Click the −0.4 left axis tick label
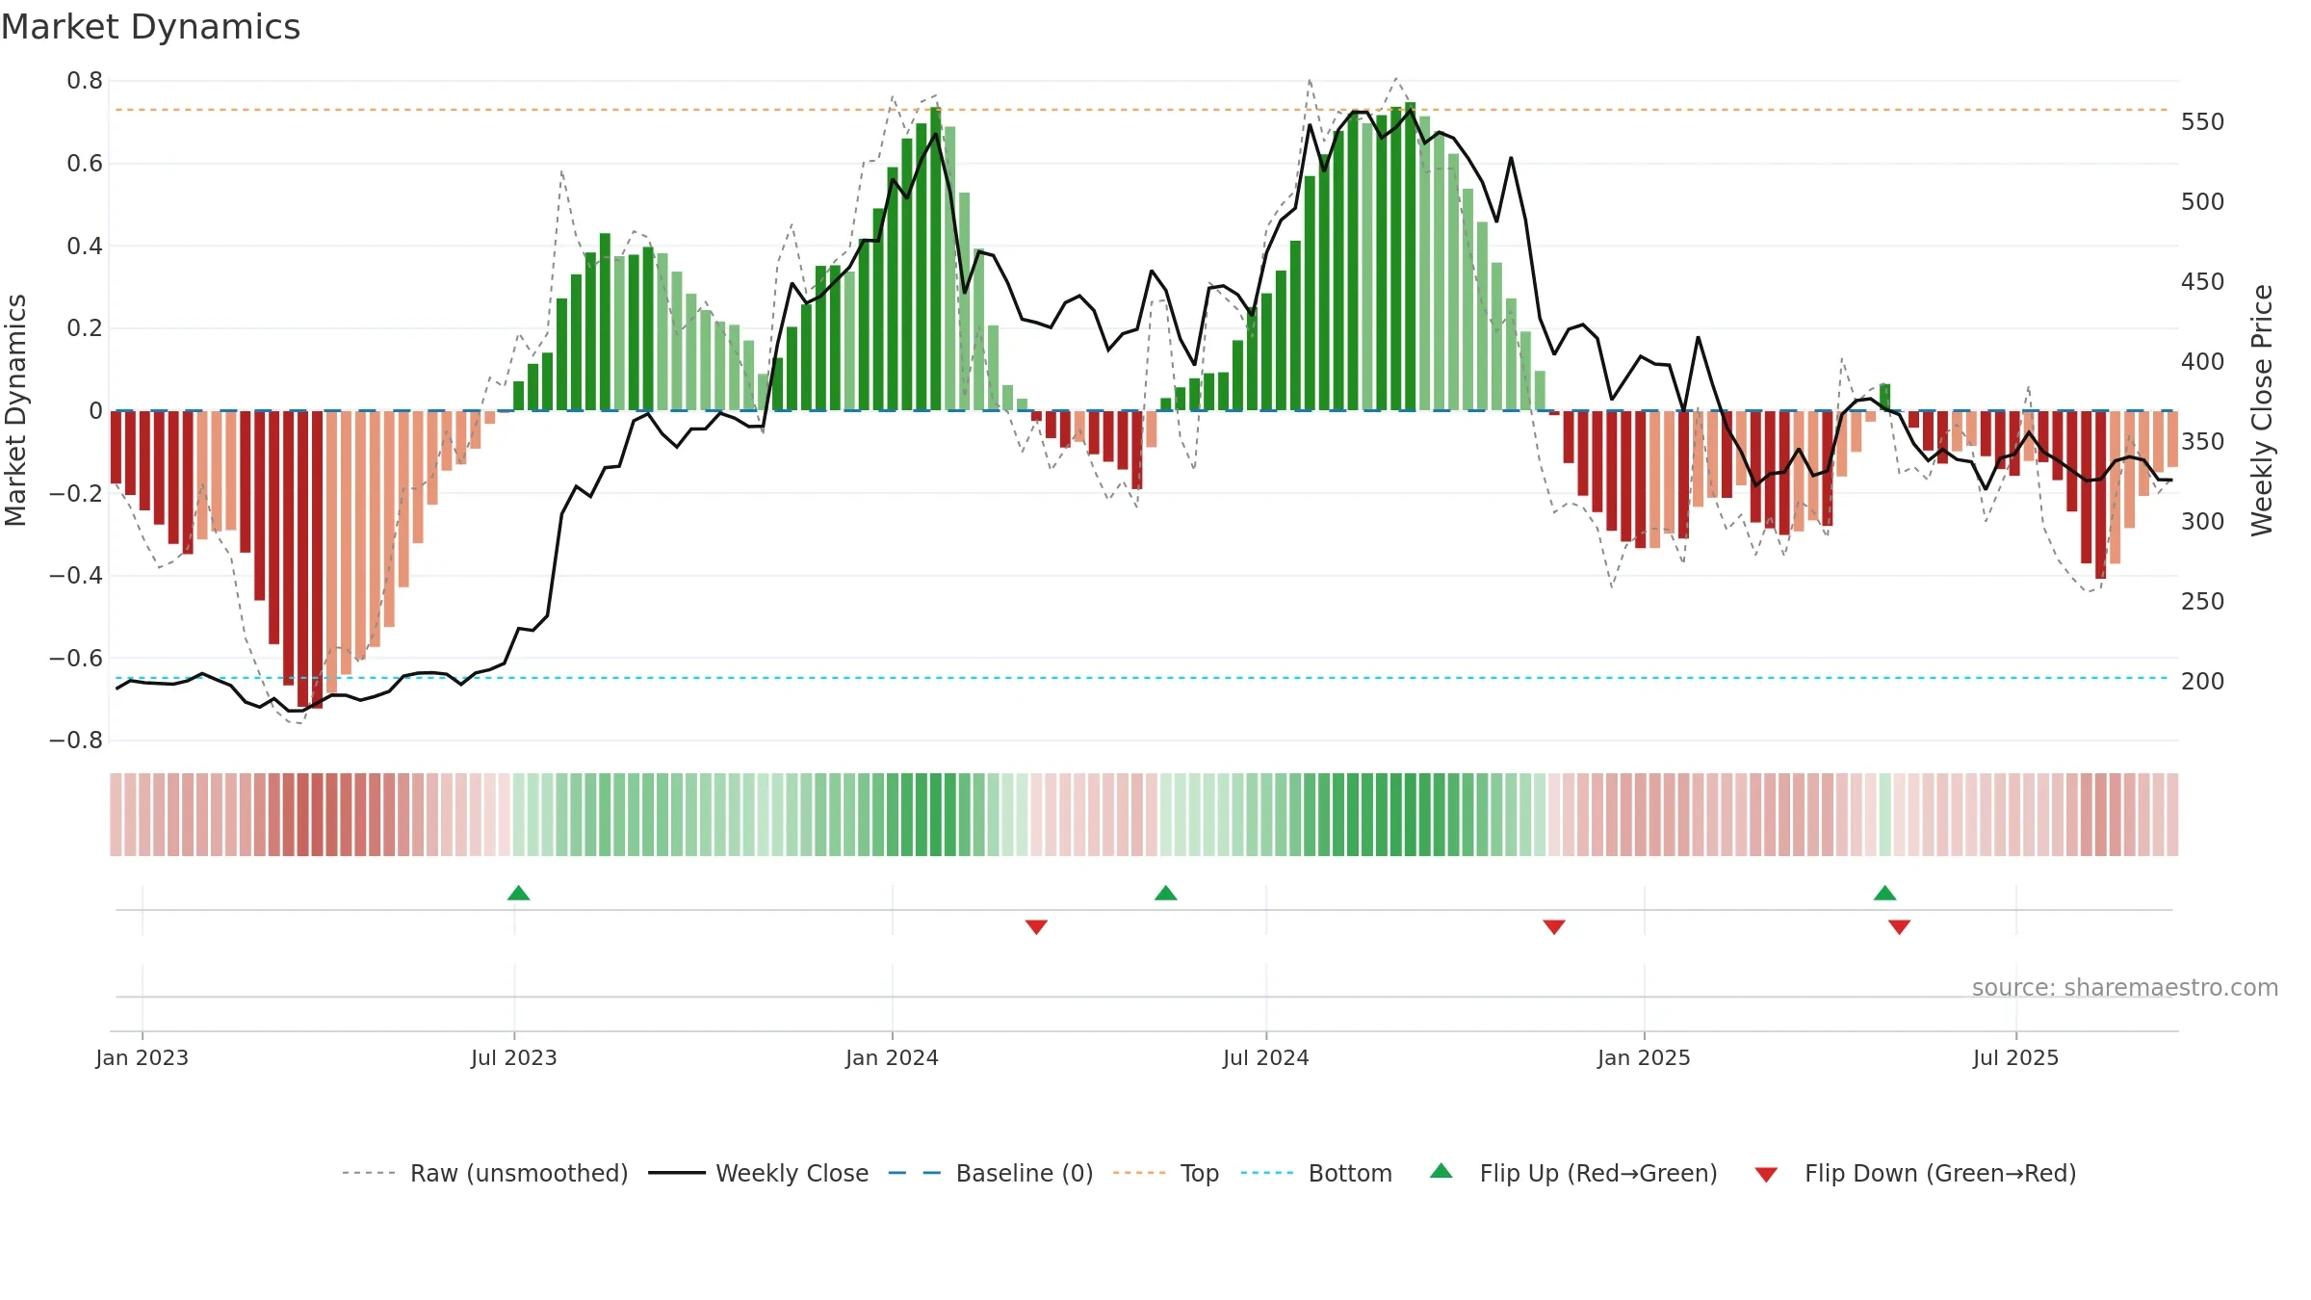2311x1300 pixels. (76, 576)
